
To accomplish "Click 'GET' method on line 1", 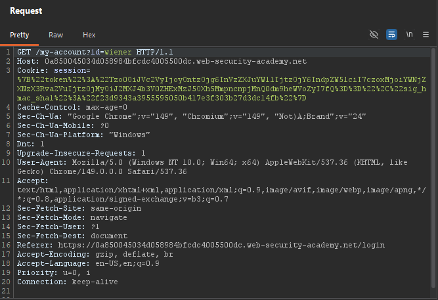I will tap(24, 53).
